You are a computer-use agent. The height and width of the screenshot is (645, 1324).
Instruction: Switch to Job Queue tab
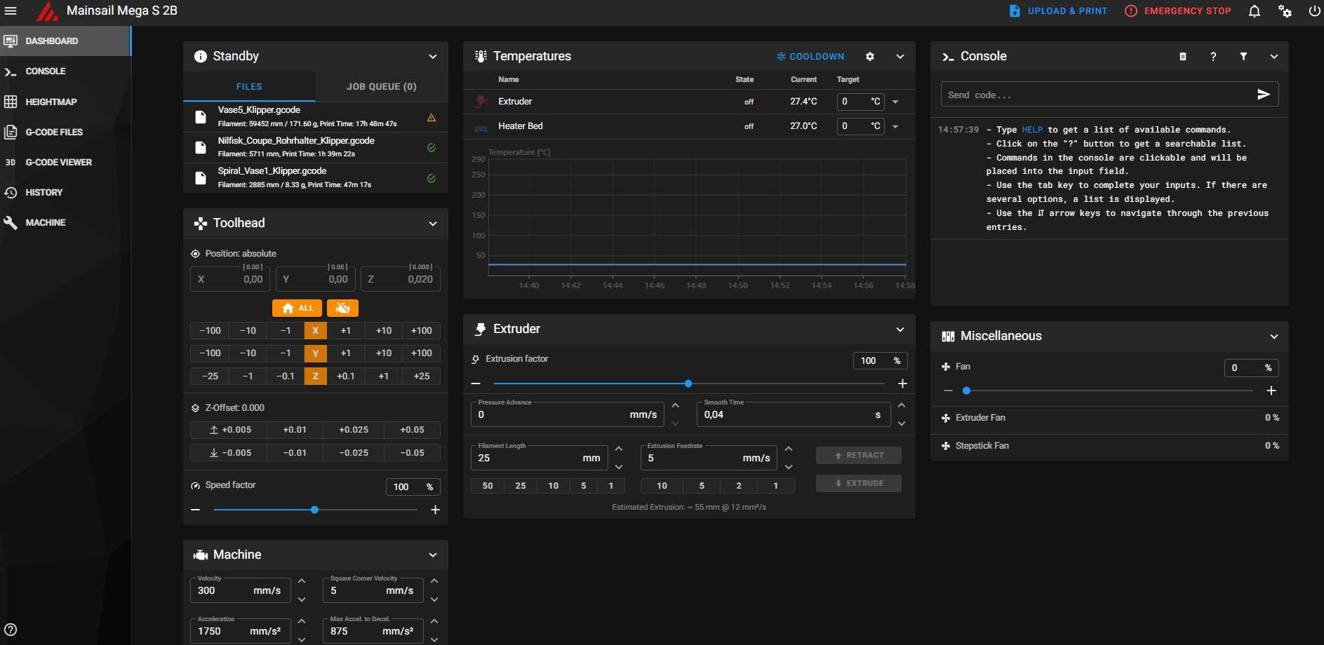381,87
